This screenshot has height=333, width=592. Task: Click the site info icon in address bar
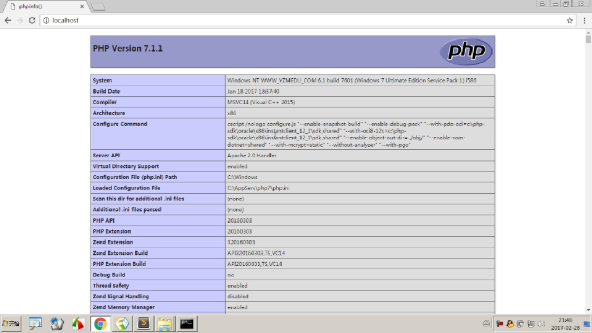click(x=46, y=21)
